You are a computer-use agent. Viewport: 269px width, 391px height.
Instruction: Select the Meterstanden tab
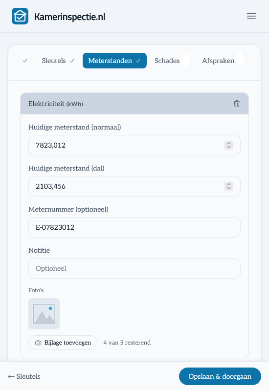(x=114, y=61)
